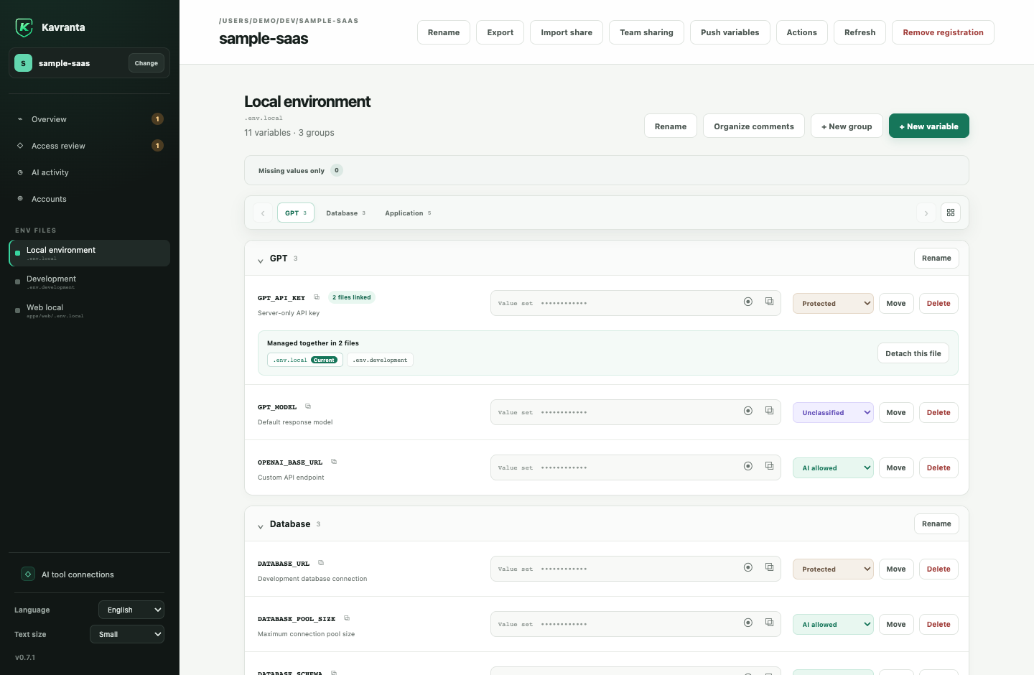
Task: Copy the DATABASE_URL variable name
Action: click(x=321, y=563)
